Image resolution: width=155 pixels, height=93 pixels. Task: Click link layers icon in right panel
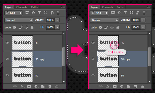point(101,87)
